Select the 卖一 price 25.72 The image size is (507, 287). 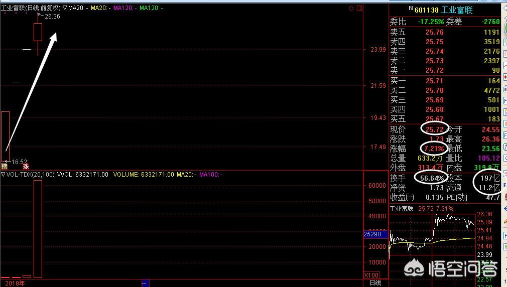point(435,70)
